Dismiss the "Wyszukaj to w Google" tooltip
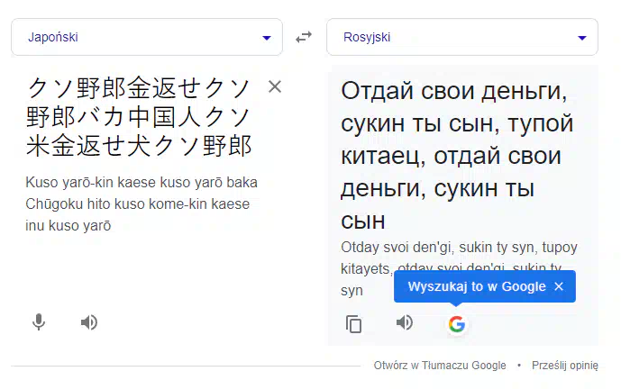 559,286
